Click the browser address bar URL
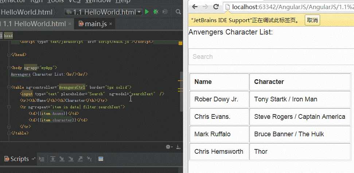 point(293,7)
